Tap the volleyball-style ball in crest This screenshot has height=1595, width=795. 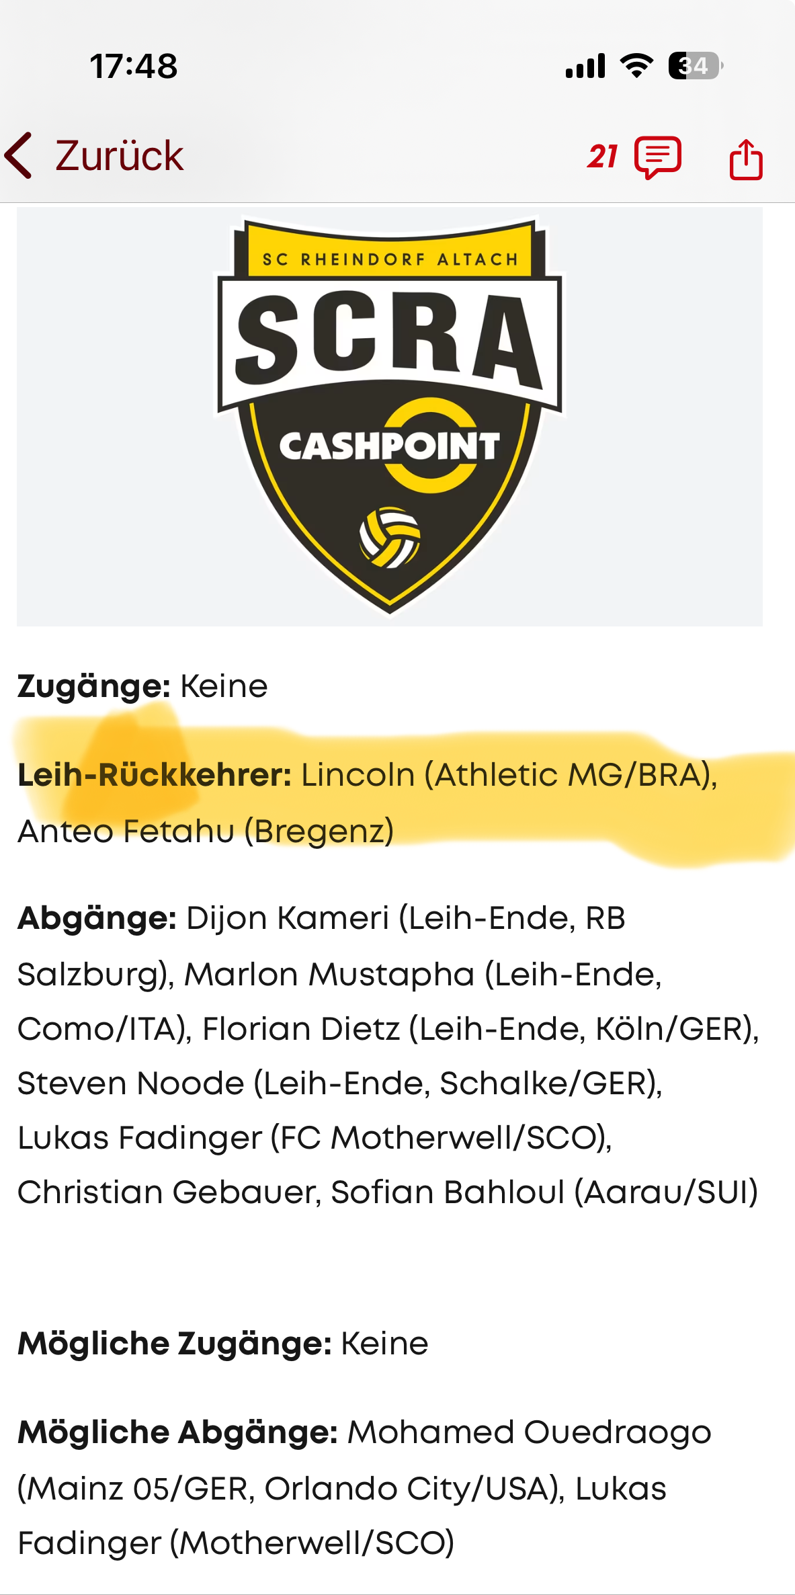[390, 537]
